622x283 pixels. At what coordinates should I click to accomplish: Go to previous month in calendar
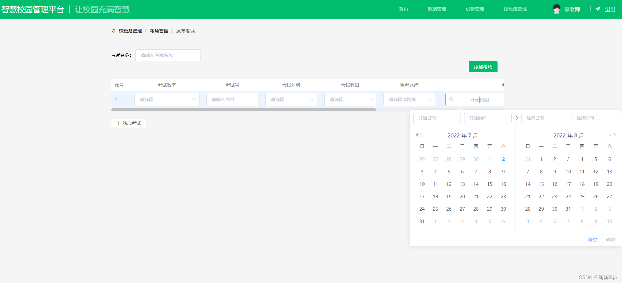pos(421,135)
